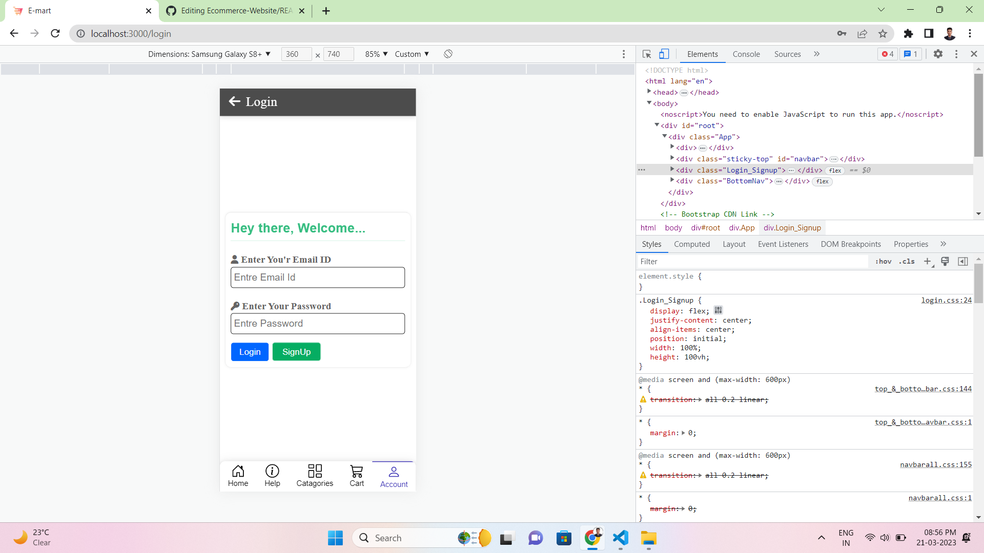The image size is (984, 553).
Task: Toggle the :hov element state pane
Action: point(884,261)
